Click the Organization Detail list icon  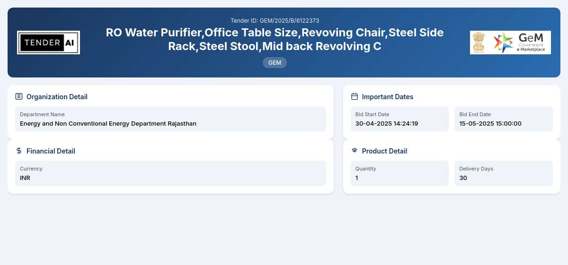click(19, 96)
